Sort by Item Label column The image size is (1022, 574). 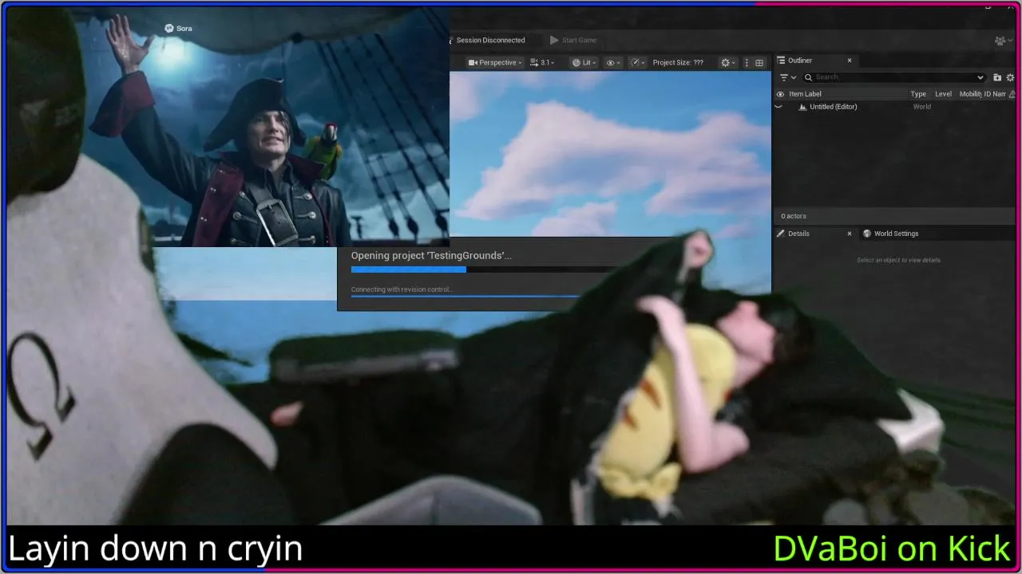805,94
